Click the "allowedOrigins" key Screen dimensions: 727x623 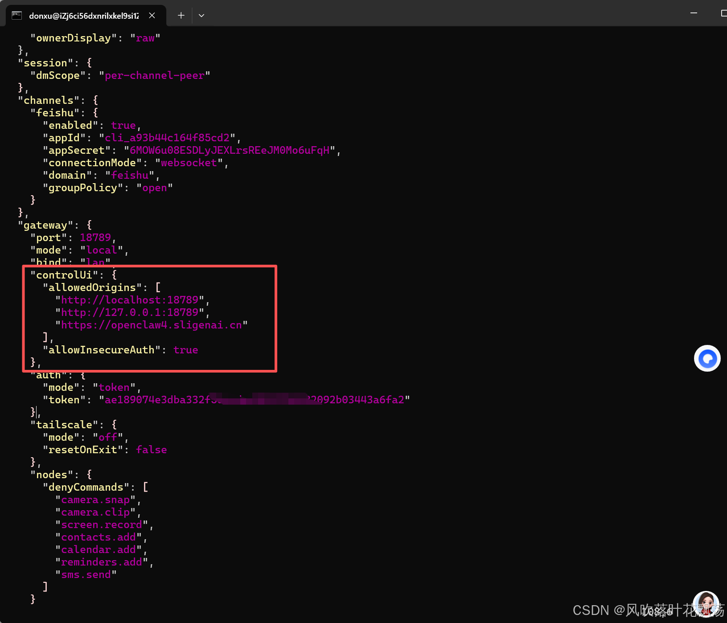pyautogui.click(x=92, y=288)
